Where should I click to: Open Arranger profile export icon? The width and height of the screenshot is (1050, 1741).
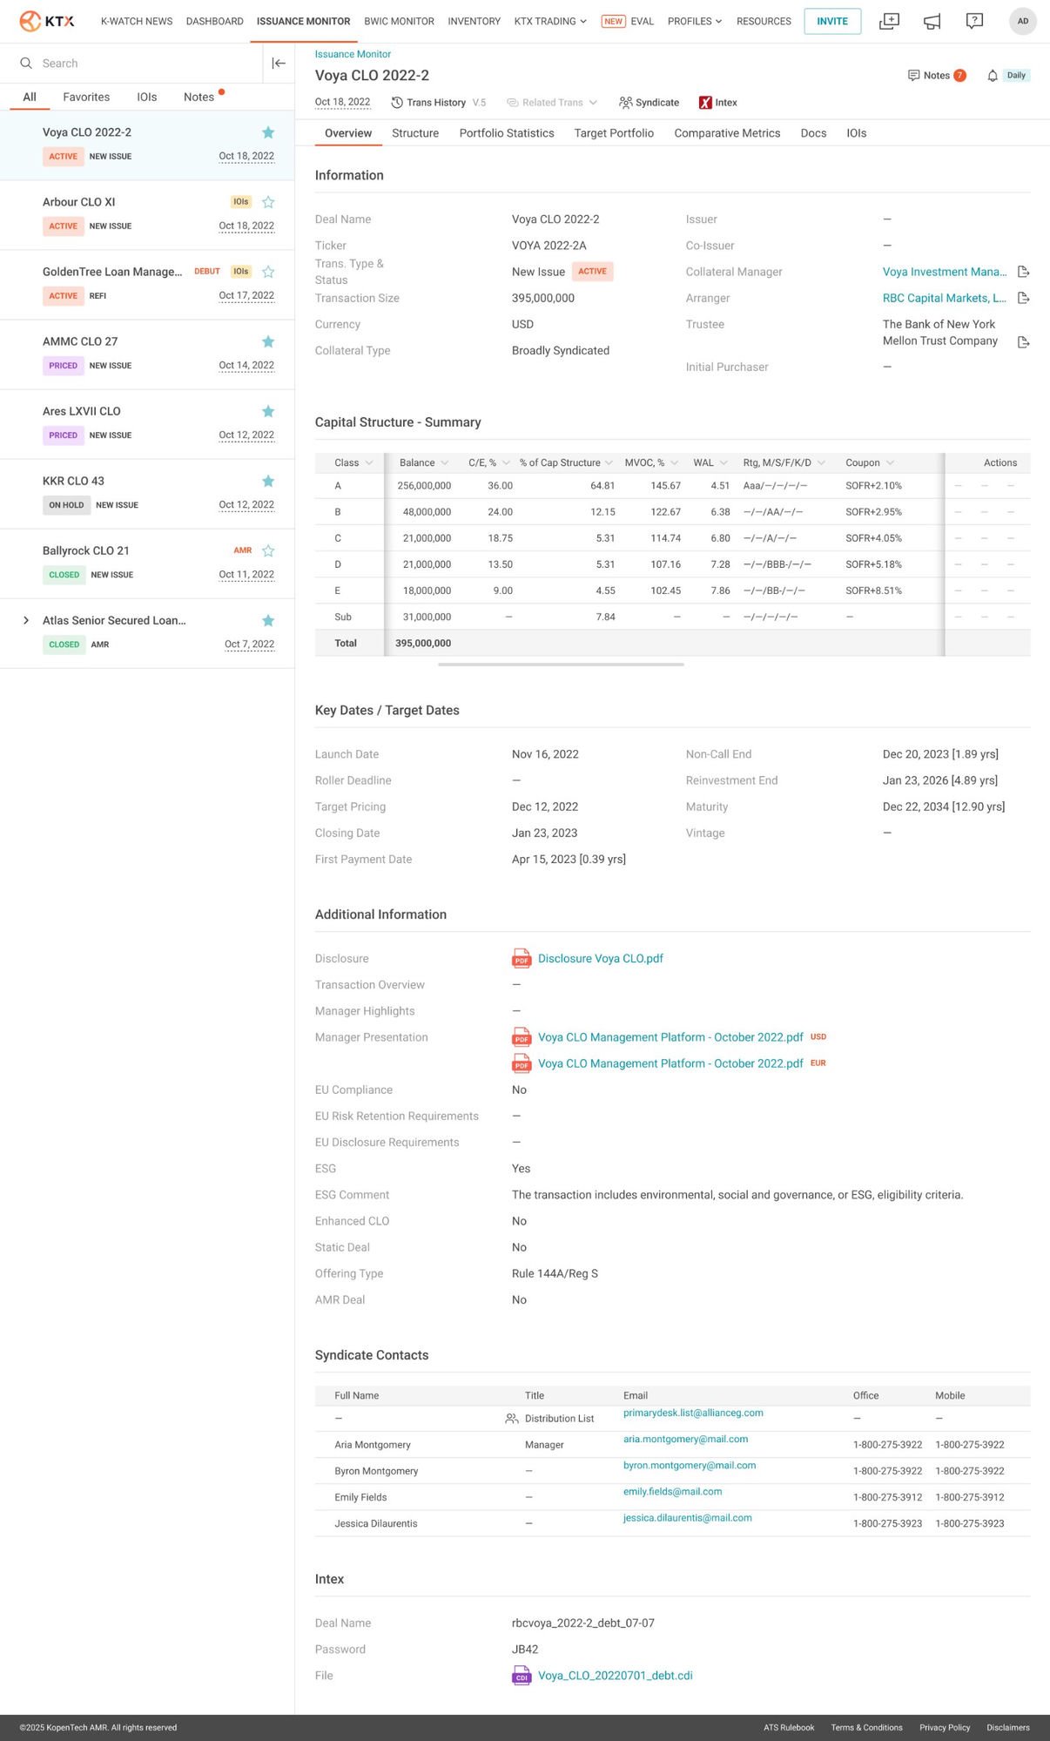(1024, 298)
